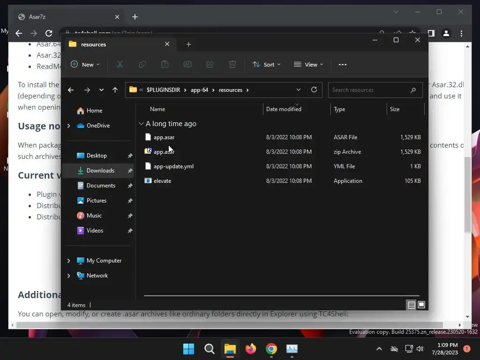
Task: Open recent locations chevron in Explorer
Action: pyautogui.click(x=101, y=90)
